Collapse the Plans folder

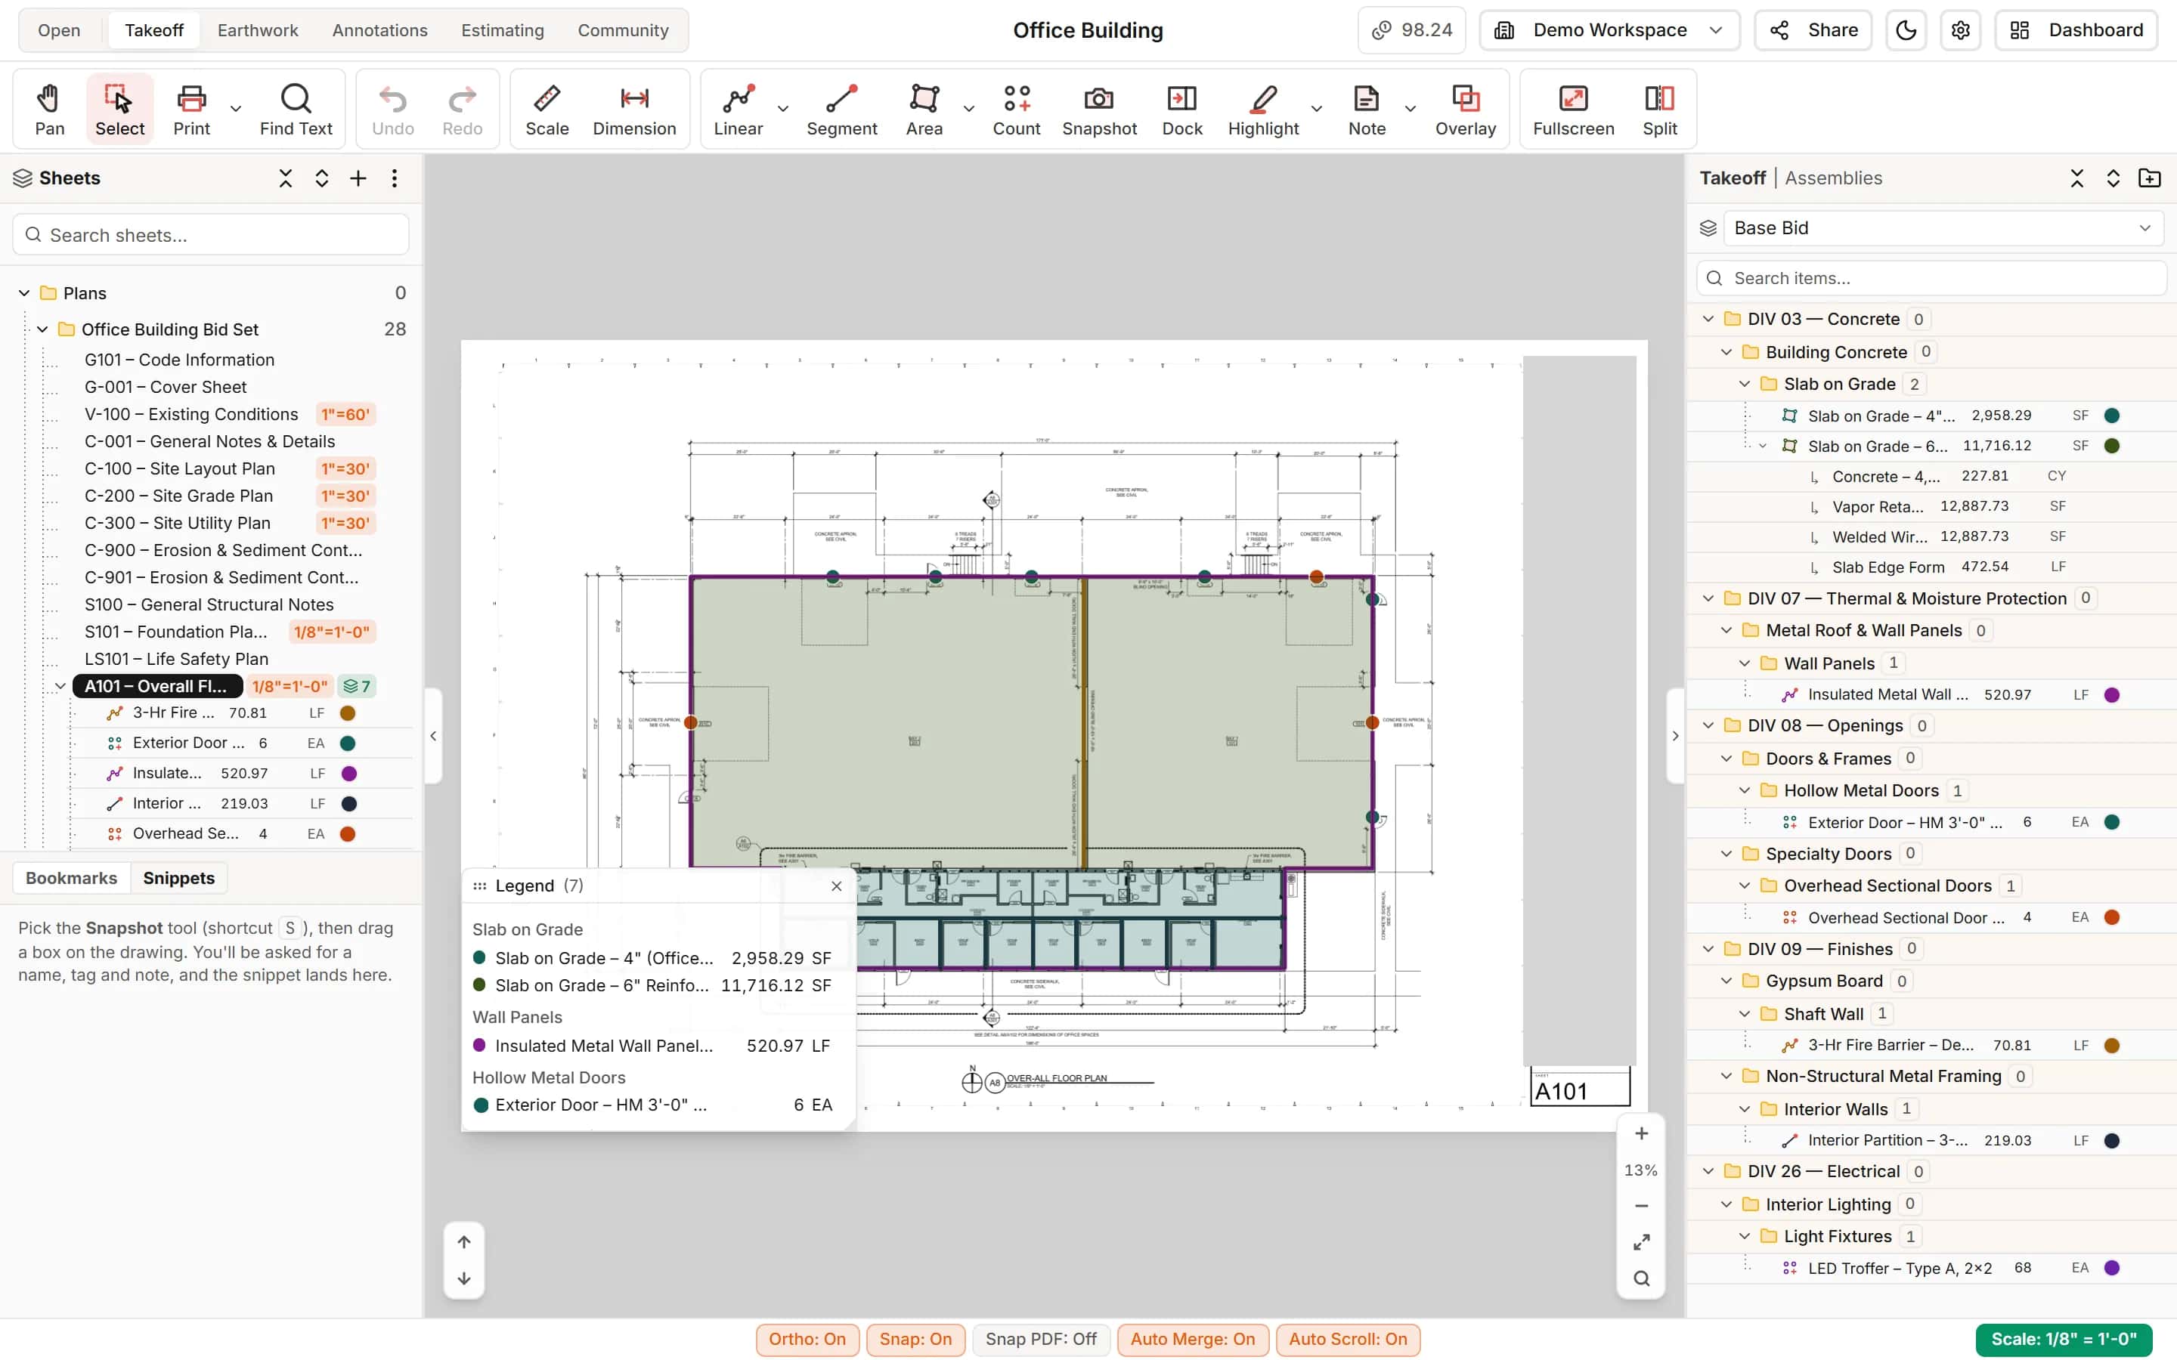point(24,293)
